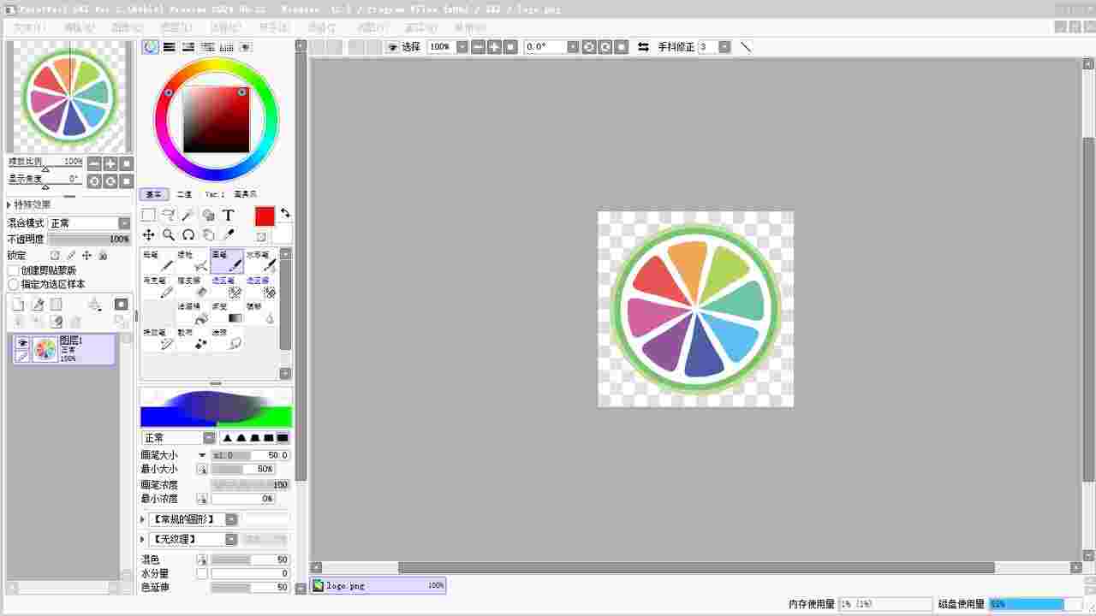The width and height of the screenshot is (1096, 616).
Task: Select the specify as selection source radio button
Action: 13,283
